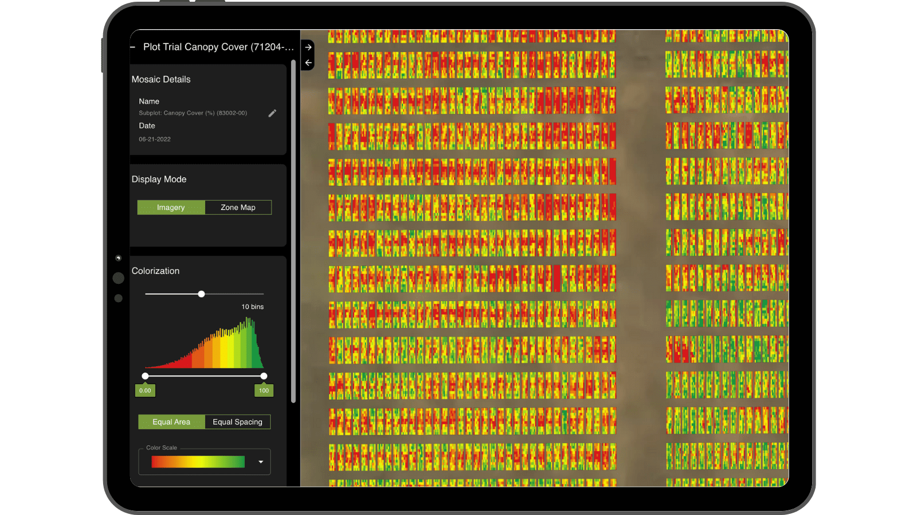
Task: Switch display mode to Imagery
Action: (171, 207)
